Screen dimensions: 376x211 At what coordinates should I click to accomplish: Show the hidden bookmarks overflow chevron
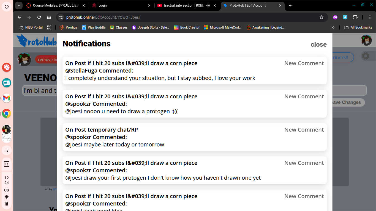click(333, 27)
